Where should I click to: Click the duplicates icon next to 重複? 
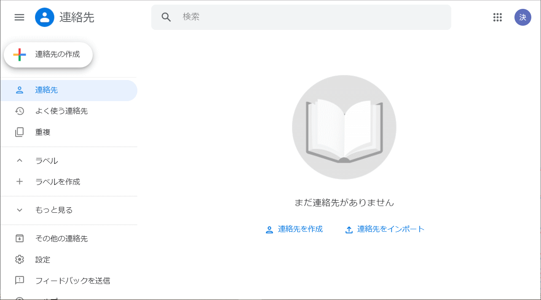click(x=19, y=132)
